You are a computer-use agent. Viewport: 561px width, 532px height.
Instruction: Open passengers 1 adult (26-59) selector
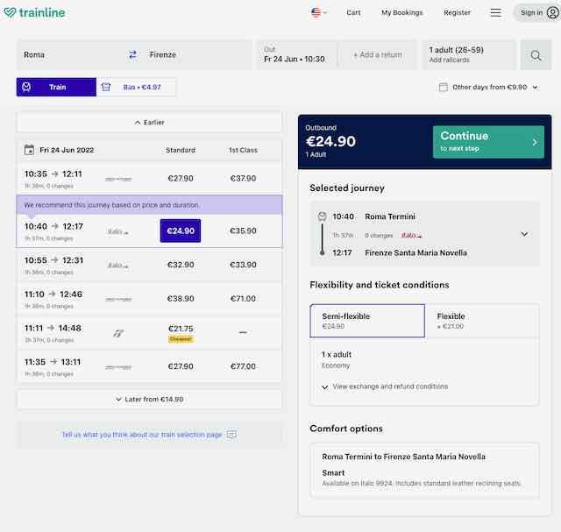pyautogui.click(x=468, y=54)
